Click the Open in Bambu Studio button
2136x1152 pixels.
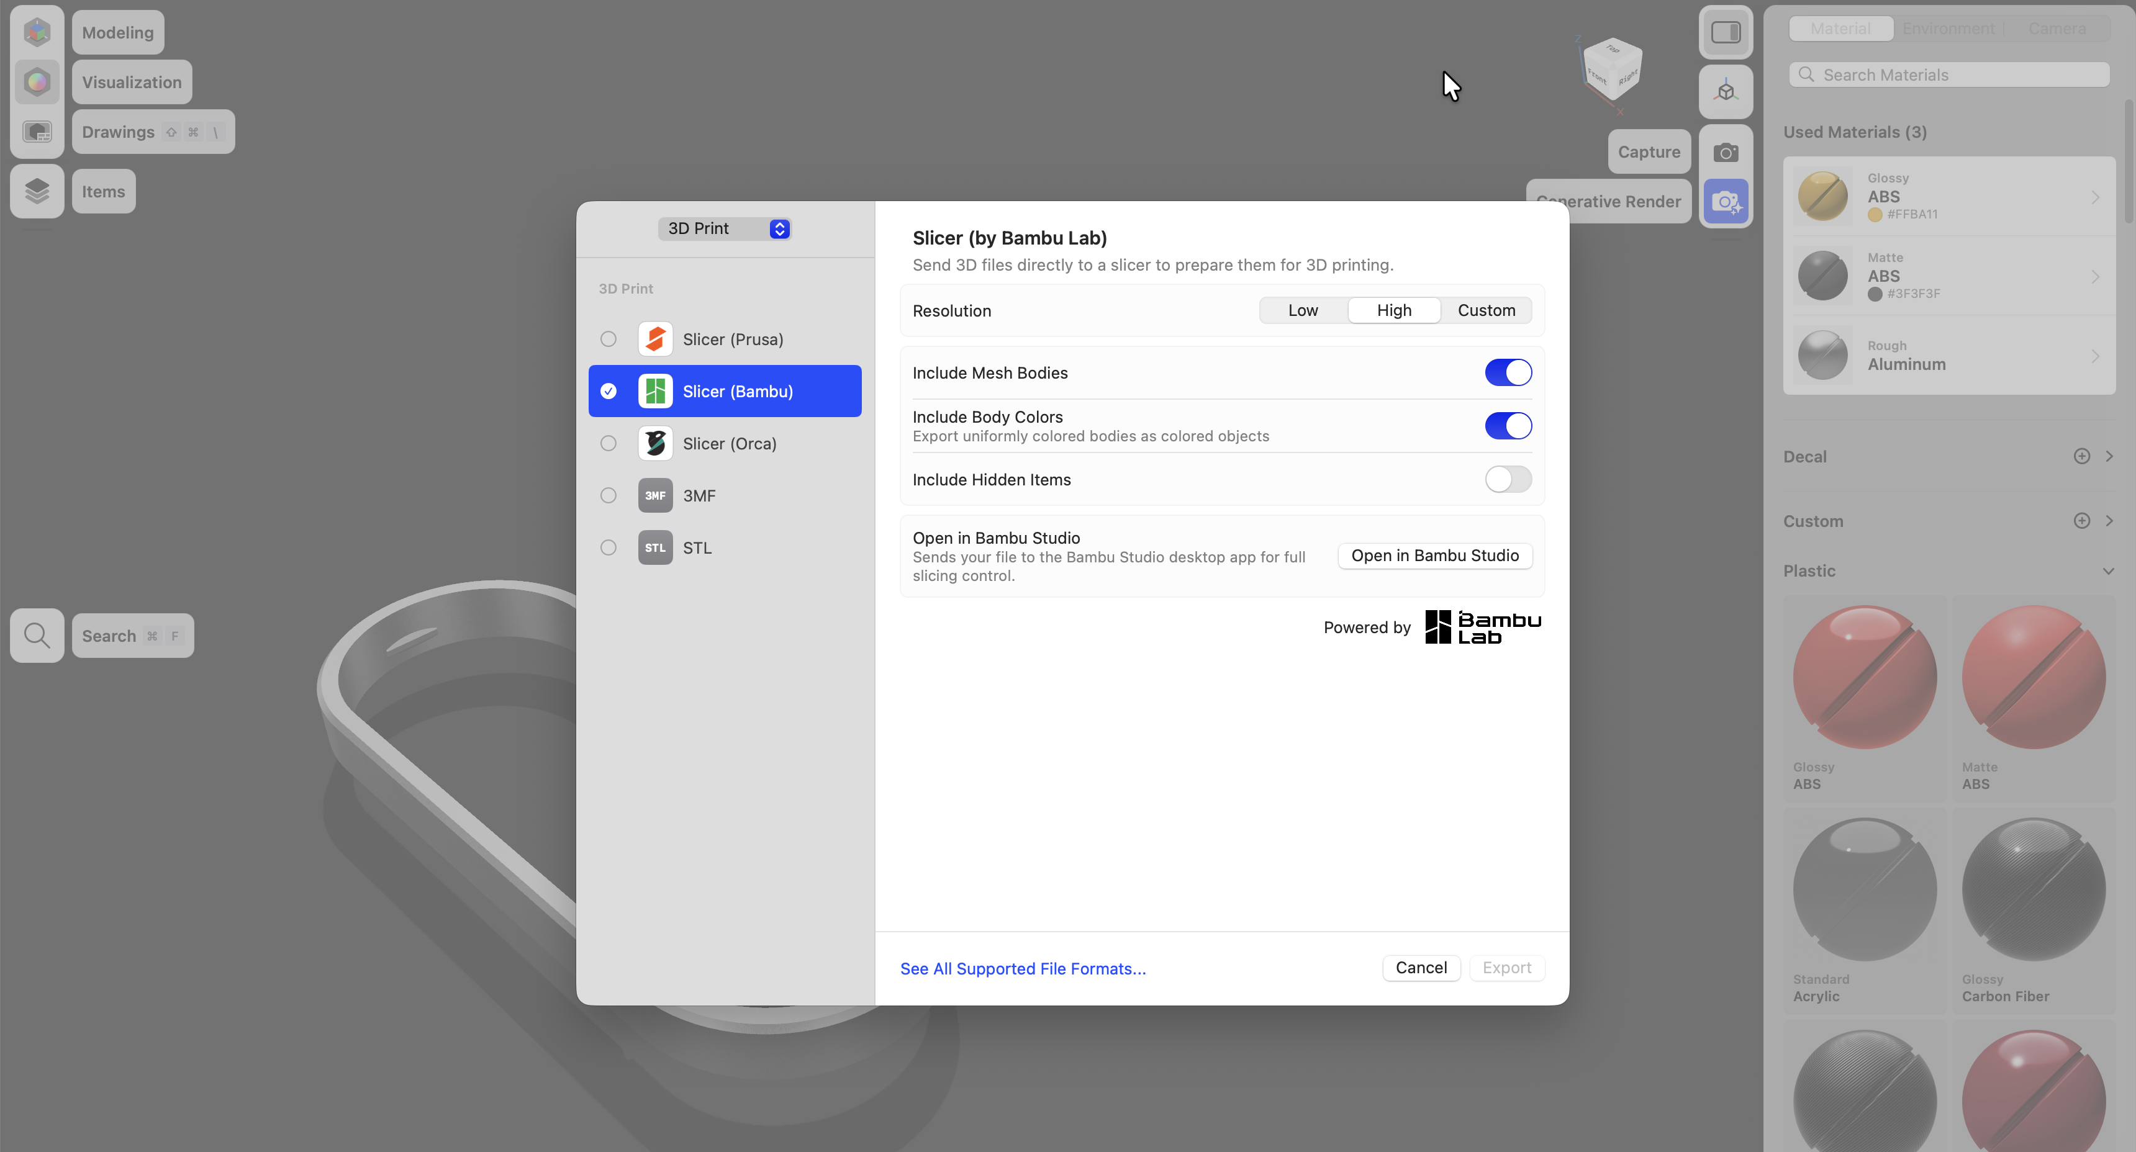tap(1434, 556)
